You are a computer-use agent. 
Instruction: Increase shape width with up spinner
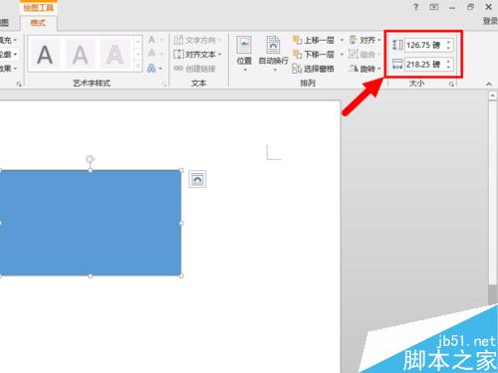coord(449,61)
